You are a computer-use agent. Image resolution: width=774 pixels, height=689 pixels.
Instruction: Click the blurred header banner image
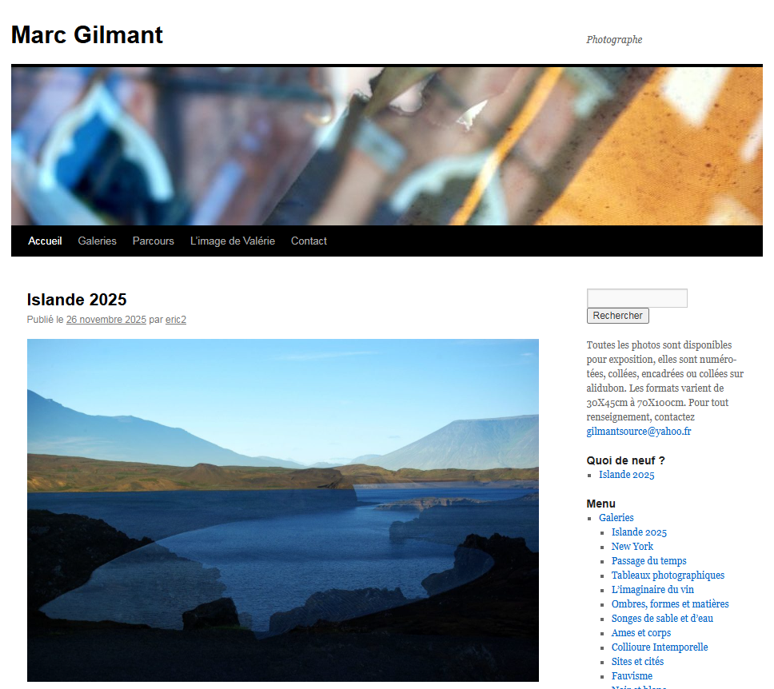tap(386, 146)
